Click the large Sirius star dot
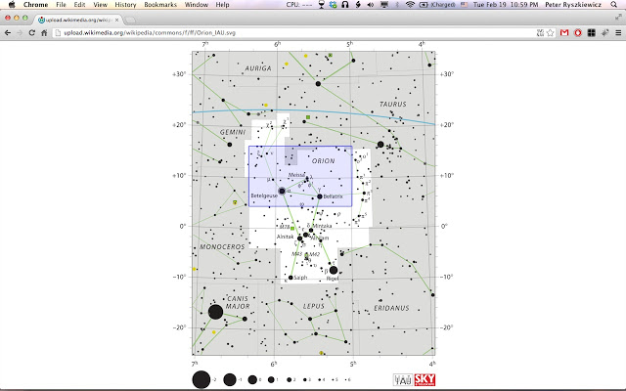626x391 pixels. (x=215, y=312)
